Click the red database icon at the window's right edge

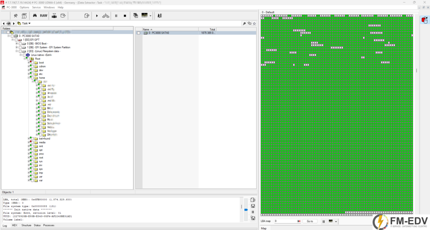[x=425, y=20]
